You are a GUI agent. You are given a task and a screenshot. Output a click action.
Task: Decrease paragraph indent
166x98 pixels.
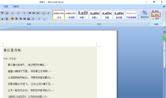[30, 13]
